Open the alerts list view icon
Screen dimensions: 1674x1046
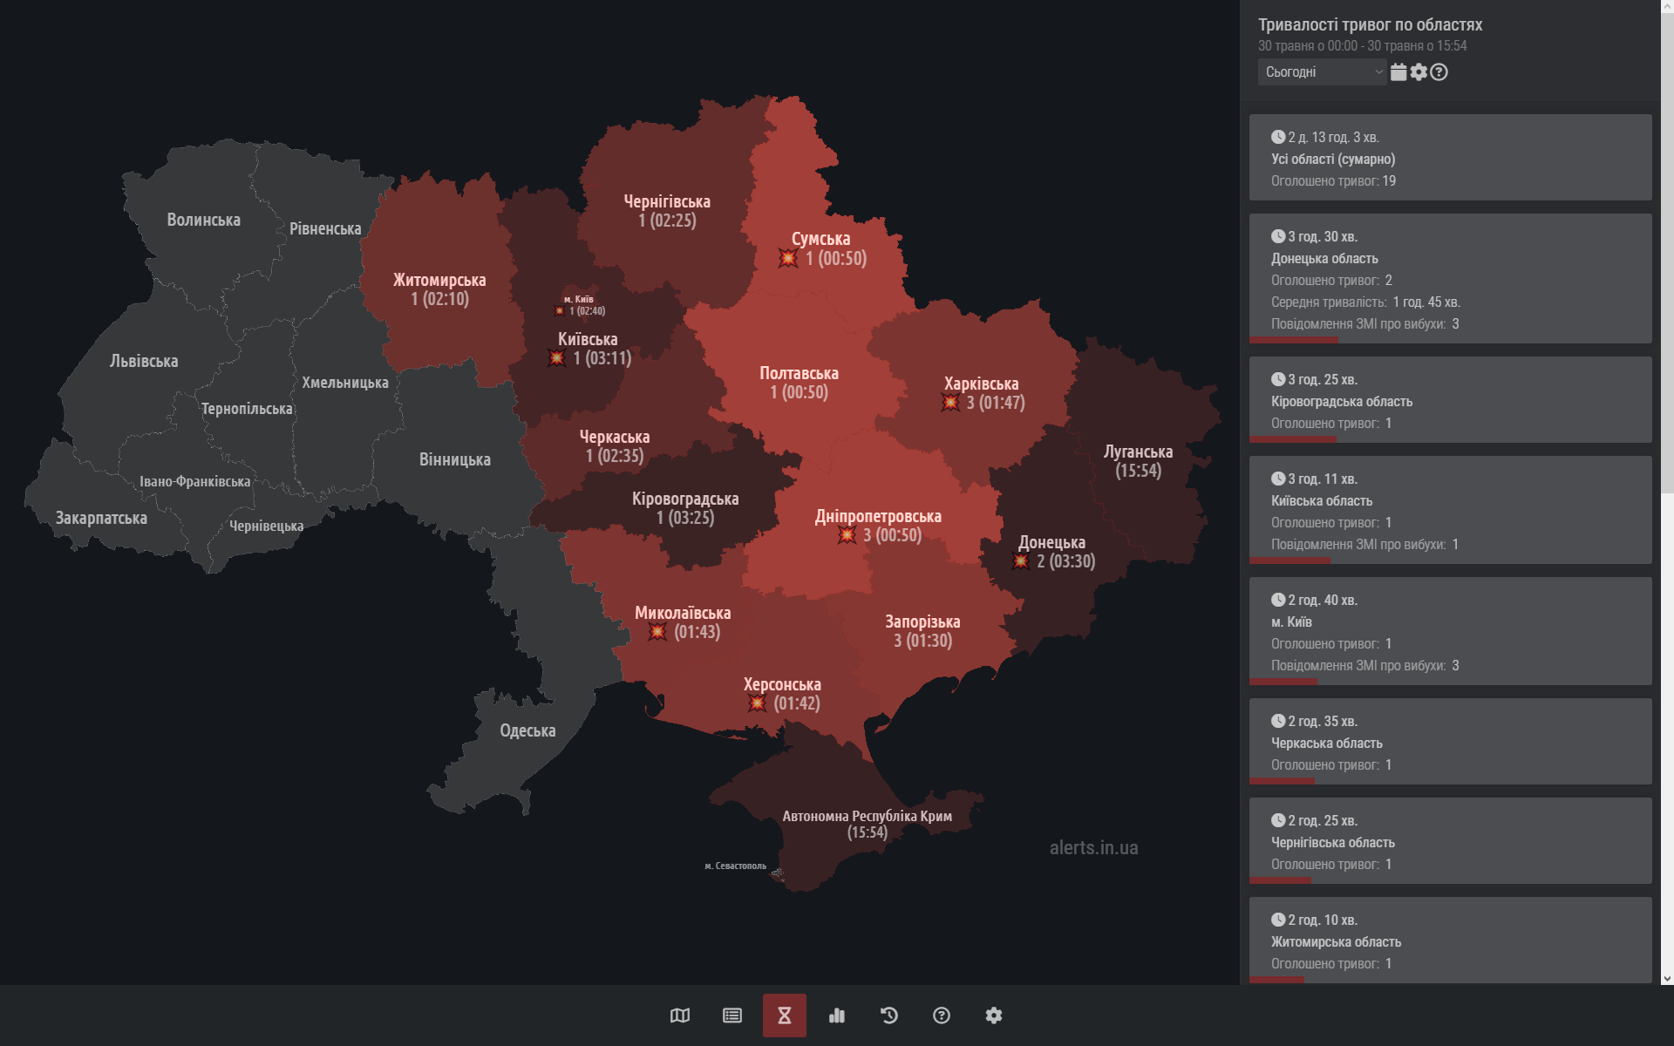[x=732, y=1015]
